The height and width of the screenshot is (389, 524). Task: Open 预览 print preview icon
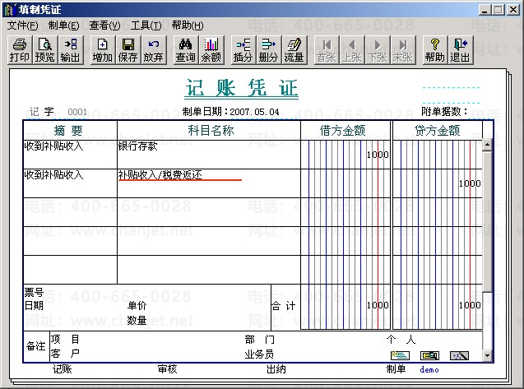click(x=44, y=50)
